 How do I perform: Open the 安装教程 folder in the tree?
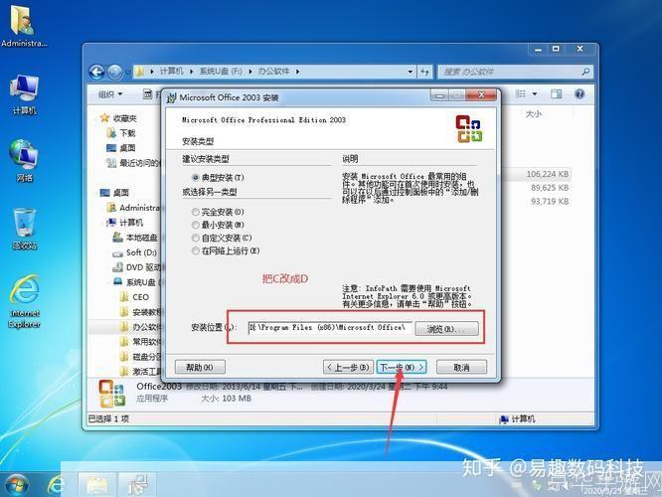(140, 312)
